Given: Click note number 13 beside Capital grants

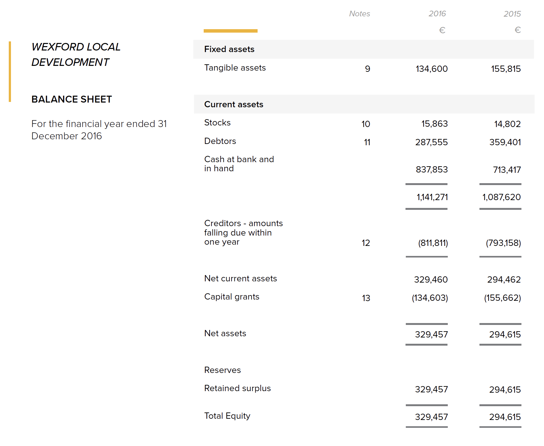Looking at the screenshot, I should pyautogui.click(x=366, y=298).
